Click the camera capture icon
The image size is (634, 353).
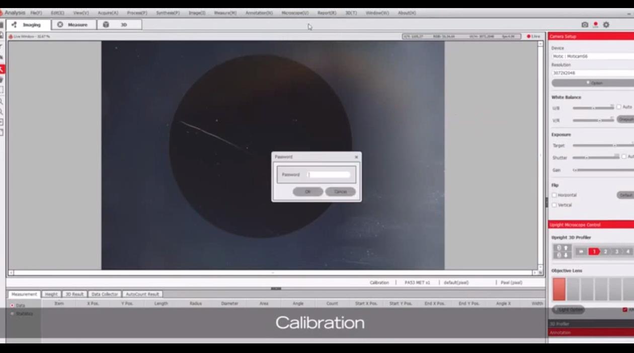click(x=585, y=25)
